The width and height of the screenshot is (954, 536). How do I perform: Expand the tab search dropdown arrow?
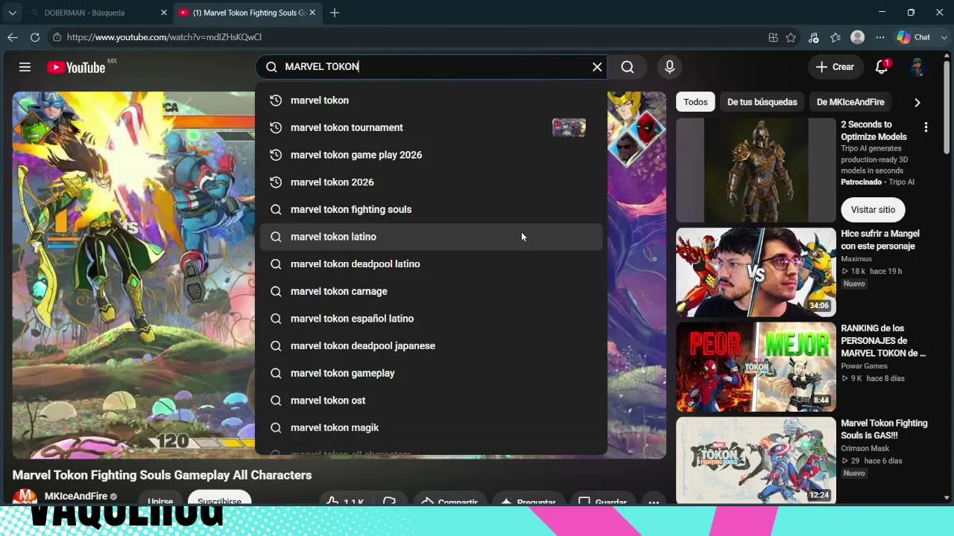(x=13, y=13)
